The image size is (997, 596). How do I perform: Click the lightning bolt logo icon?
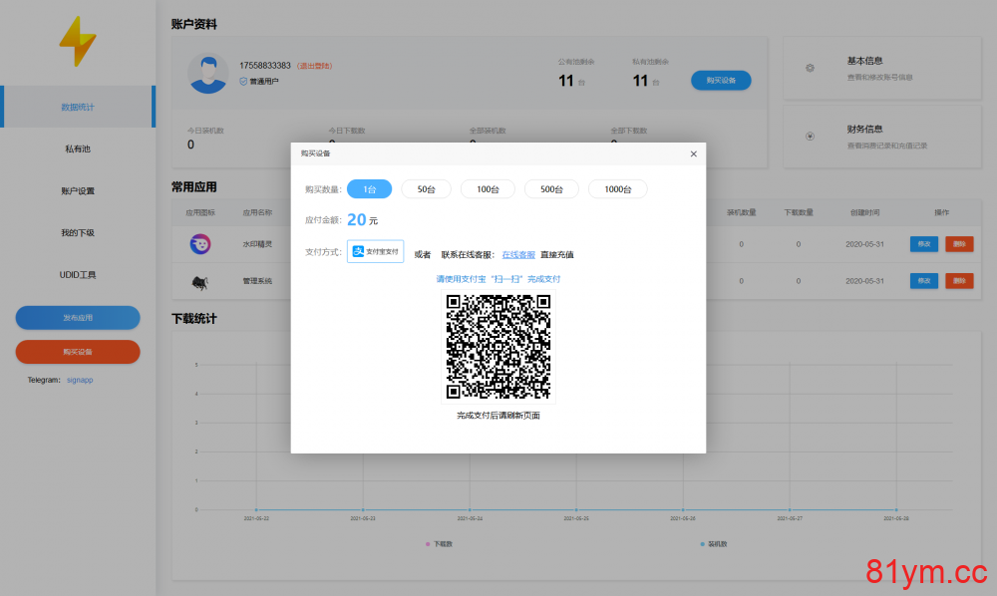77,42
